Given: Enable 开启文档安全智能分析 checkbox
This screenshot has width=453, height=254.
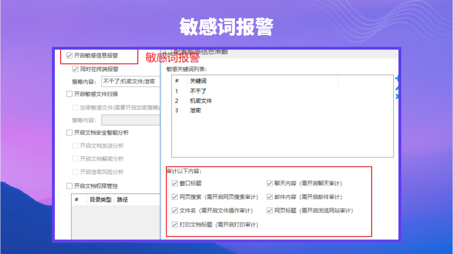Looking at the screenshot, I should click(69, 132).
